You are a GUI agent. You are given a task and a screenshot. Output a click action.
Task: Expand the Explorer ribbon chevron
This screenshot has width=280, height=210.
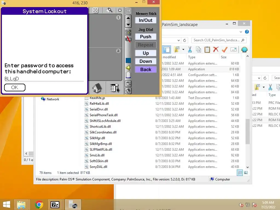coord(241,32)
